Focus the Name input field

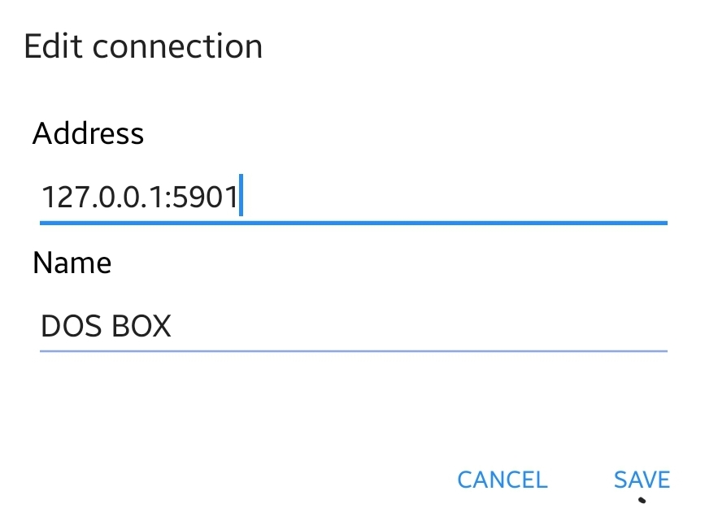(353, 327)
